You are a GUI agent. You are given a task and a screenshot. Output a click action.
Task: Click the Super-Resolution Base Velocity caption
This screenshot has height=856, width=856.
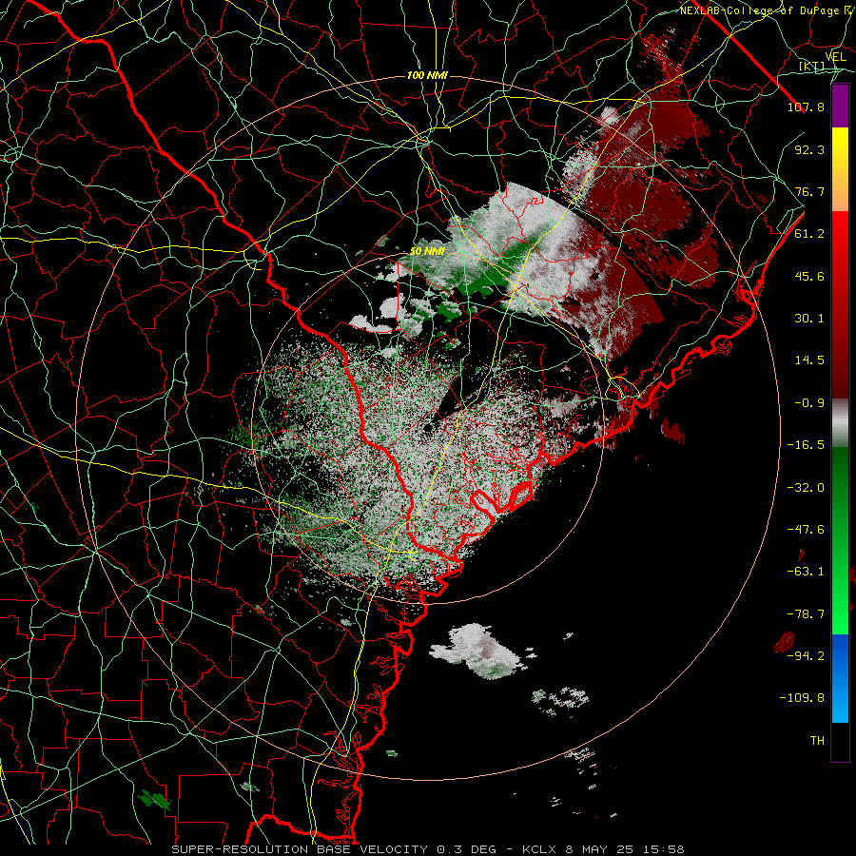pyautogui.click(x=428, y=849)
